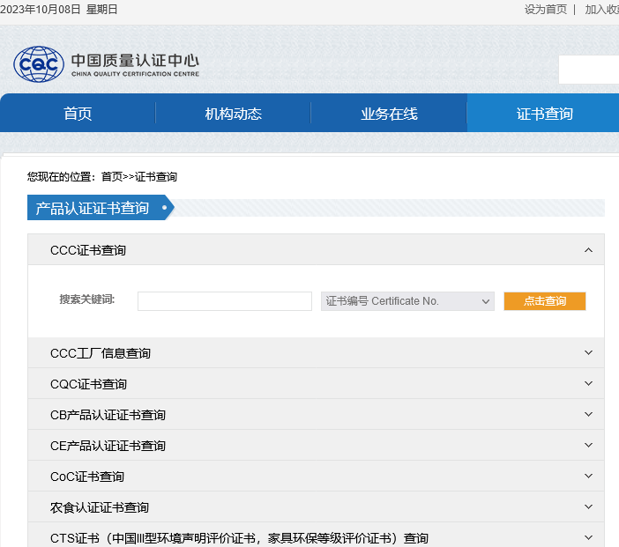Go to 业务在线 in the navigation bar
Screen dimensions: 619x547
pos(388,114)
